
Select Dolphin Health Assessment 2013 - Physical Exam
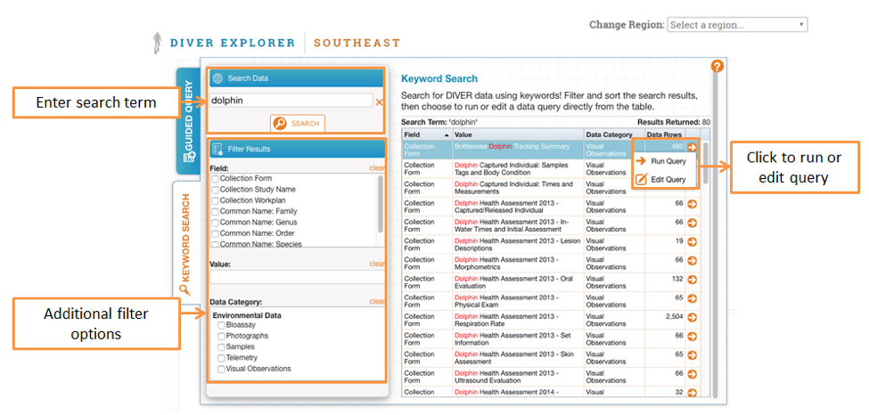506,301
